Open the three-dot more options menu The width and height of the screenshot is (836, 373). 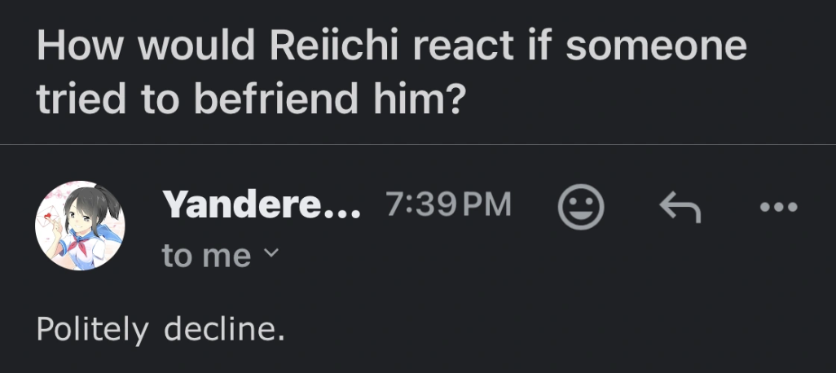[x=777, y=207]
